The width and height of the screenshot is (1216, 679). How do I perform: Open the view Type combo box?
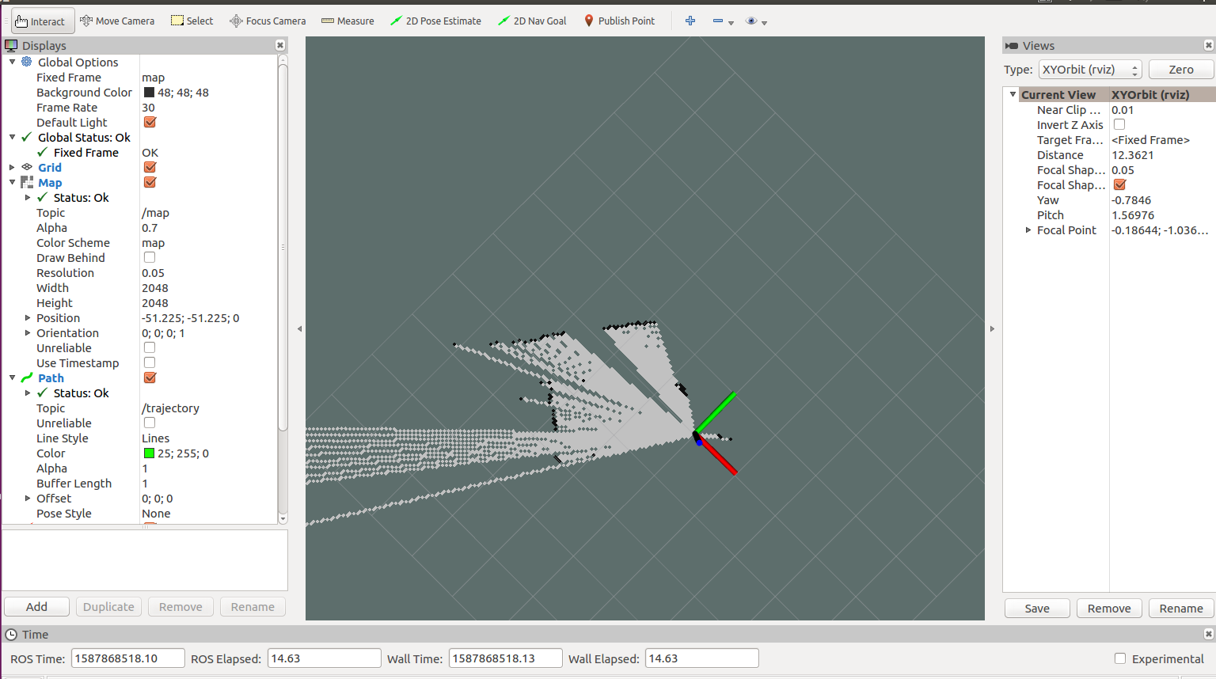[x=1091, y=70]
